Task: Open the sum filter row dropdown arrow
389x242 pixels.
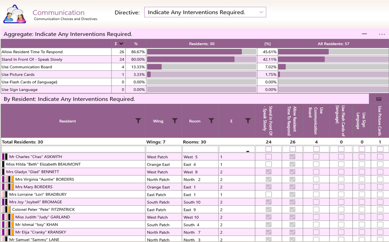Action: tap(248, 151)
